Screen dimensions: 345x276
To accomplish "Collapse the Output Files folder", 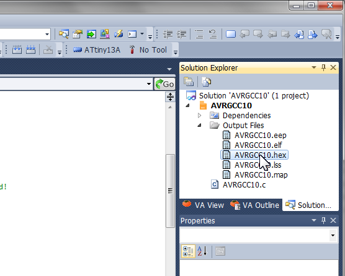I will 199,125.
